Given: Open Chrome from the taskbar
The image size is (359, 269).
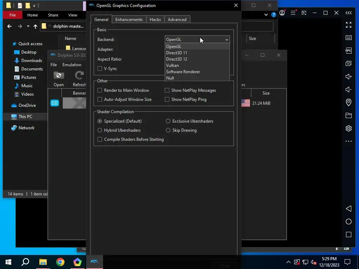Looking at the screenshot, I should (x=60, y=262).
